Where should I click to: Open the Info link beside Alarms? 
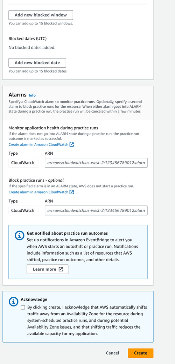[x=32, y=95]
